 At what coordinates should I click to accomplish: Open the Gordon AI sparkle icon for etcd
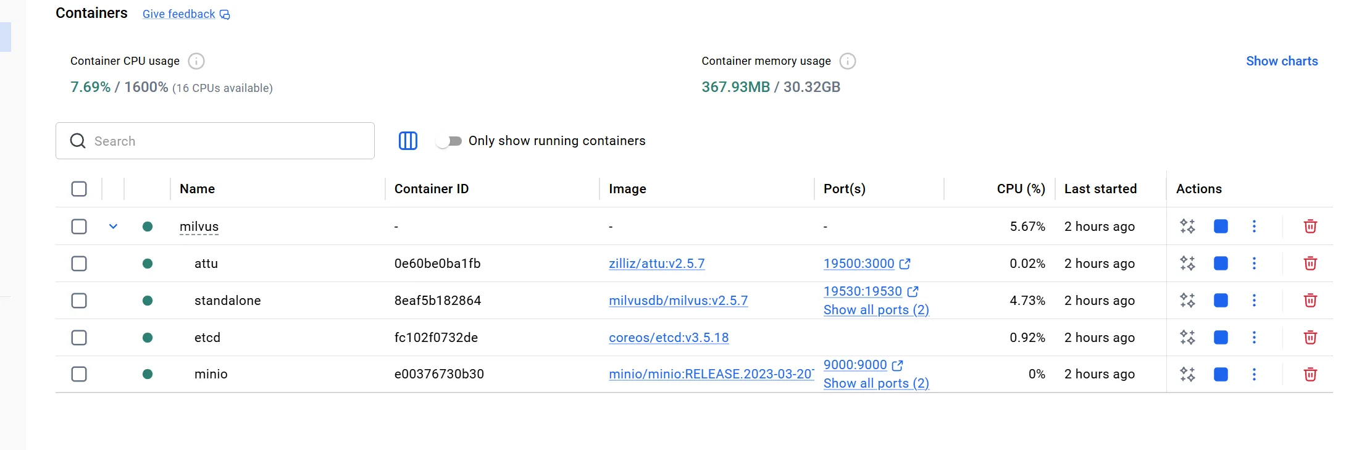pyautogui.click(x=1187, y=338)
